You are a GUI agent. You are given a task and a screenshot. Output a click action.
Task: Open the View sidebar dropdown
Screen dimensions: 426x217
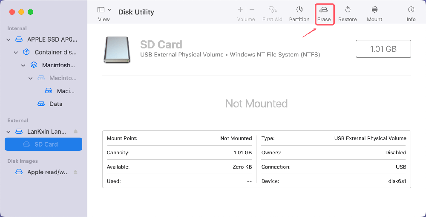(104, 10)
